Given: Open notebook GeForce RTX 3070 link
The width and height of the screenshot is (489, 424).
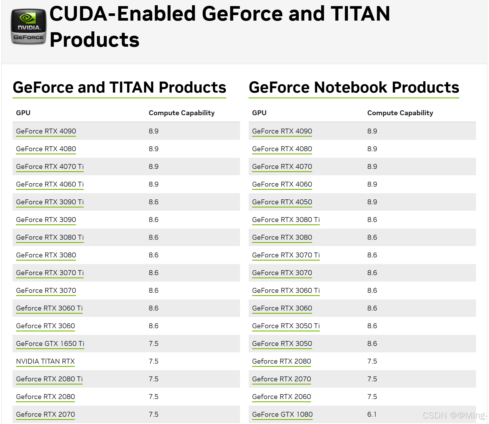Looking at the screenshot, I should click(x=282, y=273).
